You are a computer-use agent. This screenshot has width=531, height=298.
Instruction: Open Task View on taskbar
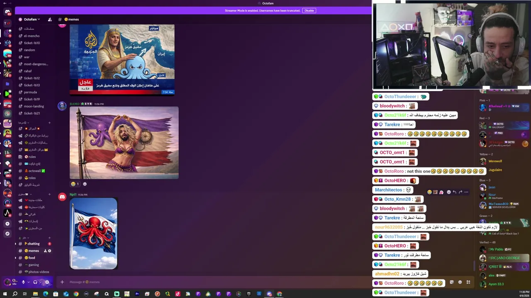[x=25, y=294]
